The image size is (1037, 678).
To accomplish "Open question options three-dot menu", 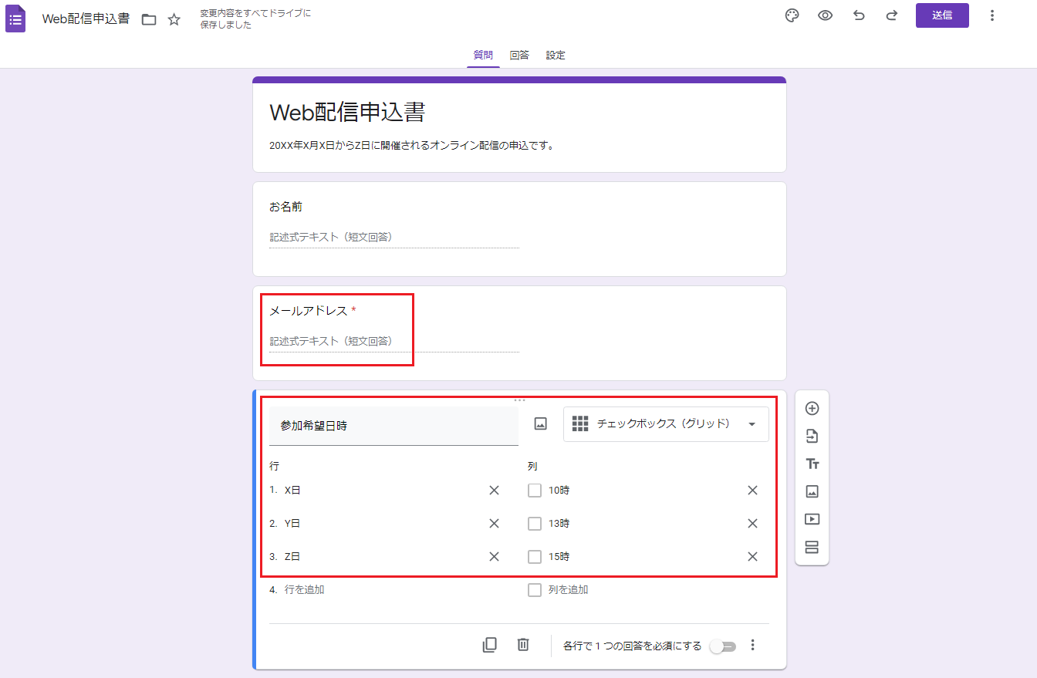I will click(753, 646).
